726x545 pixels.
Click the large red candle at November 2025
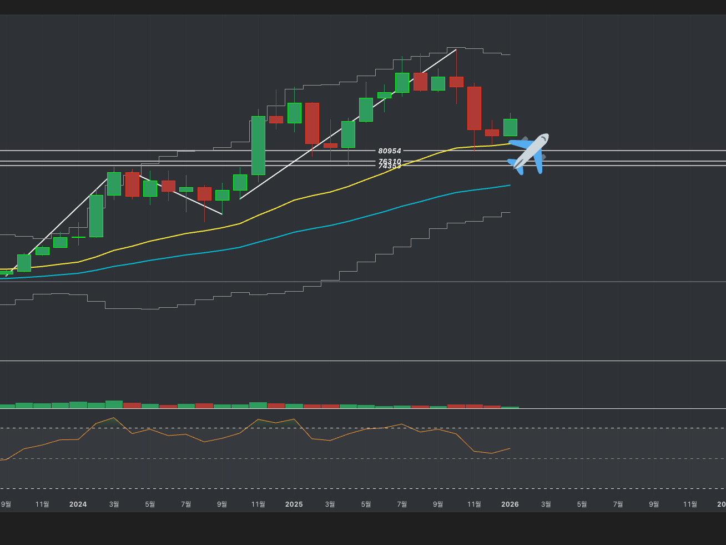pyautogui.click(x=474, y=108)
